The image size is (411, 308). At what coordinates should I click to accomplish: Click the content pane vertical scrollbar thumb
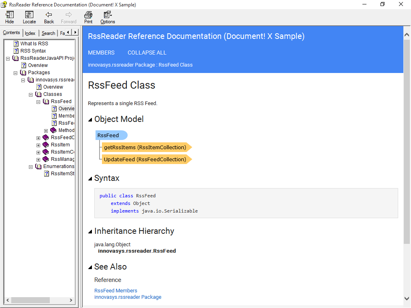(x=407, y=142)
